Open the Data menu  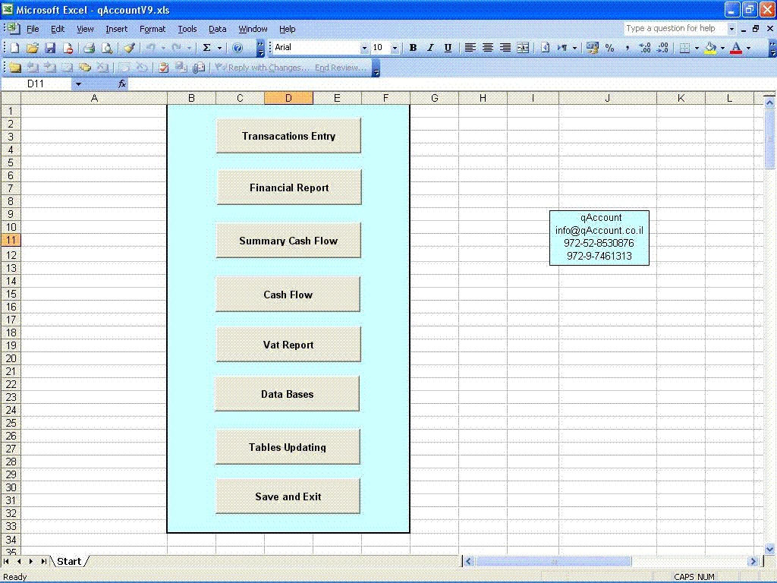(218, 29)
